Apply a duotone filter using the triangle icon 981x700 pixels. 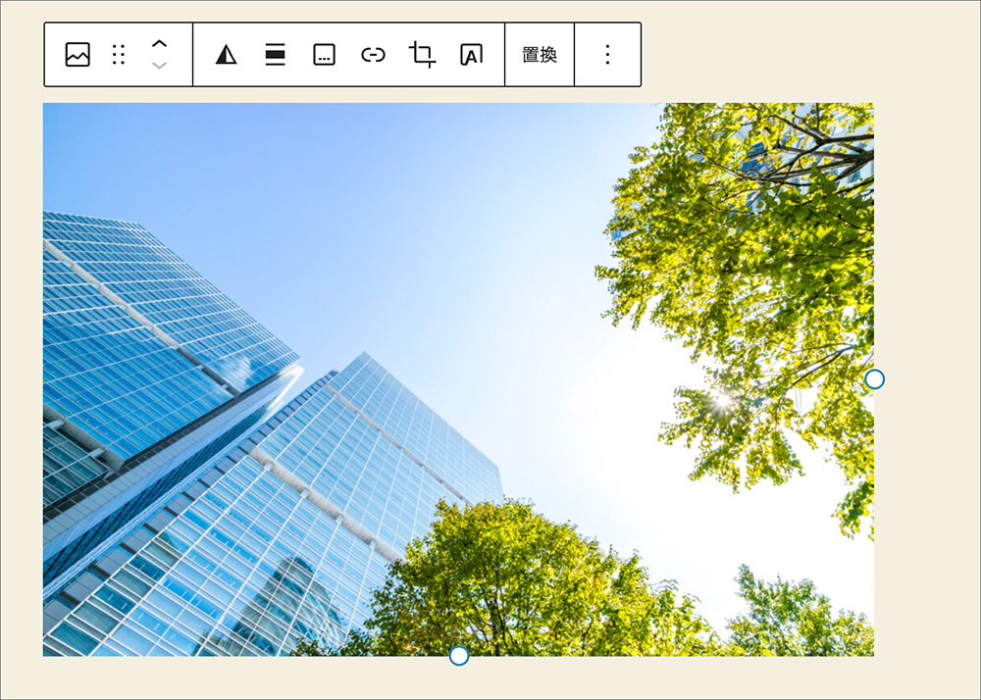227,55
